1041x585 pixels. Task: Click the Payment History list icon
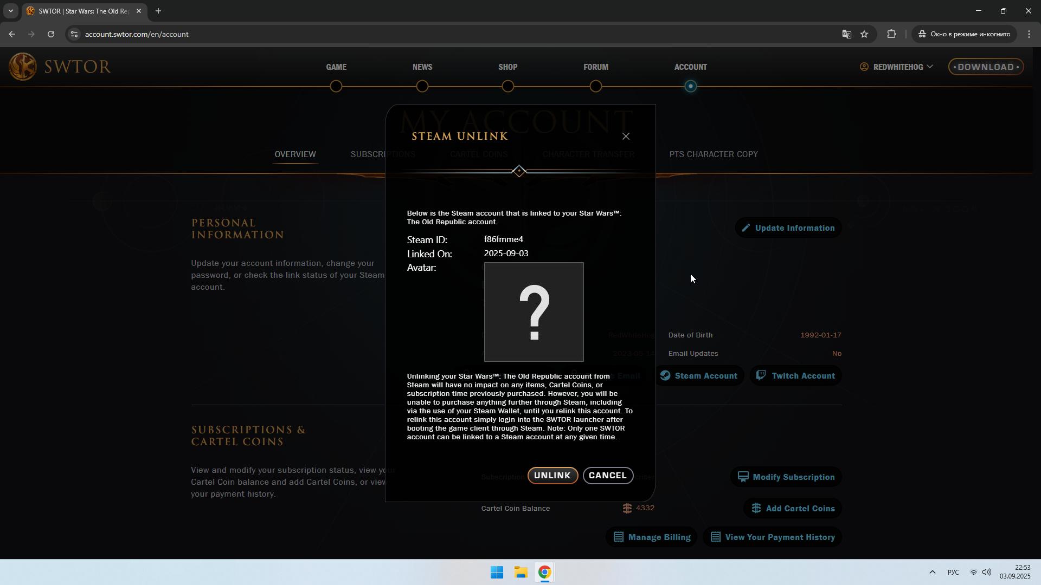pos(716,537)
